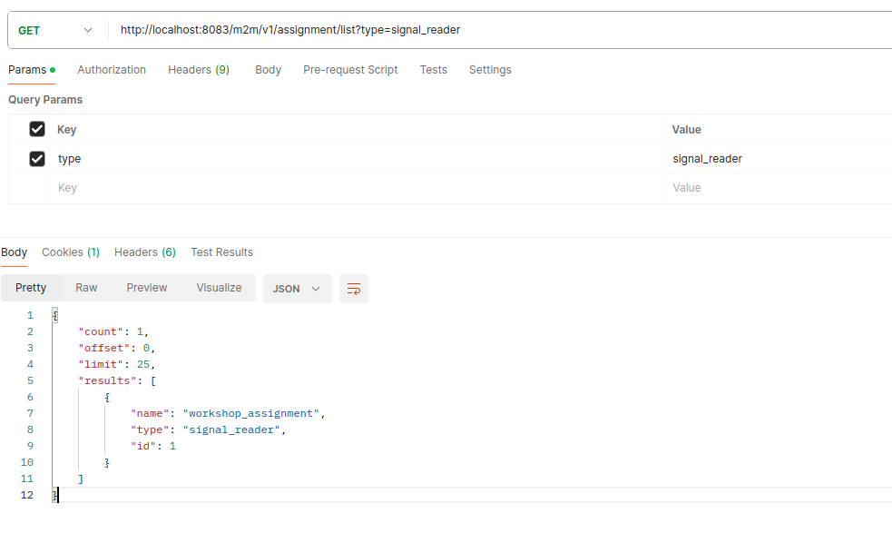
Task: Click the signal_reader value cell
Action: 707,159
